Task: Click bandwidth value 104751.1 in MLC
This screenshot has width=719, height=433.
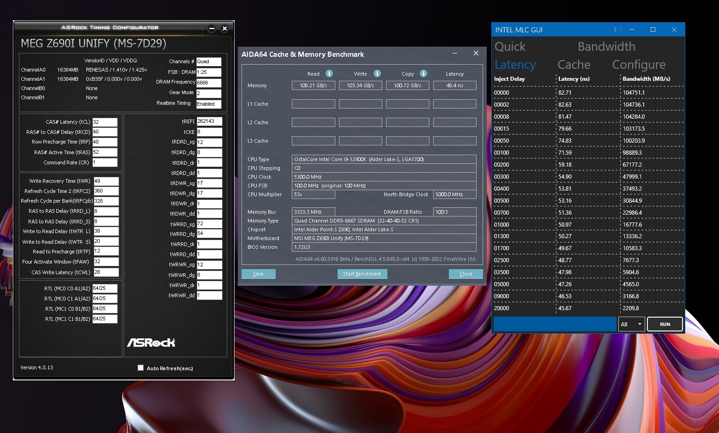Action: 634,93
